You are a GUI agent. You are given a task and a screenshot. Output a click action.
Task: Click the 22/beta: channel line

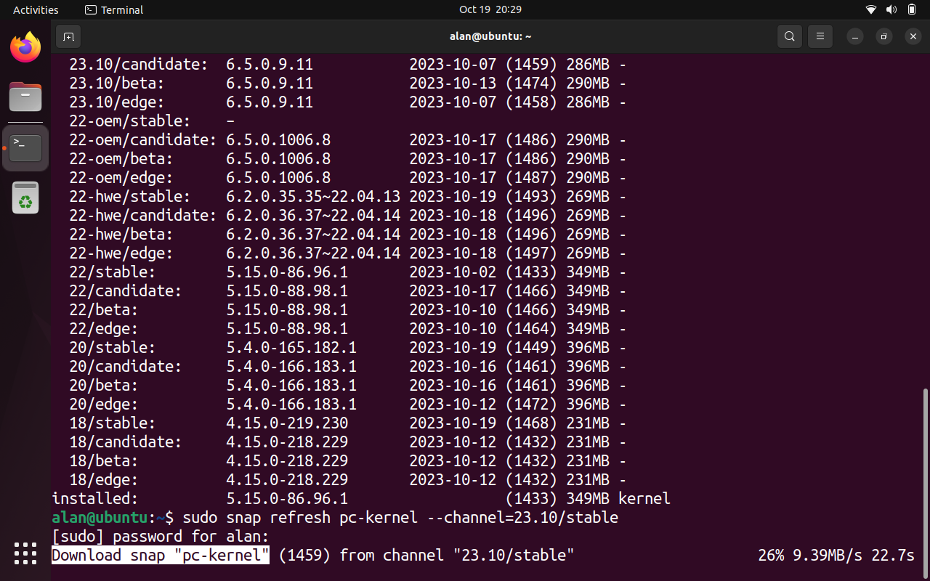click(x=347, y=310)
